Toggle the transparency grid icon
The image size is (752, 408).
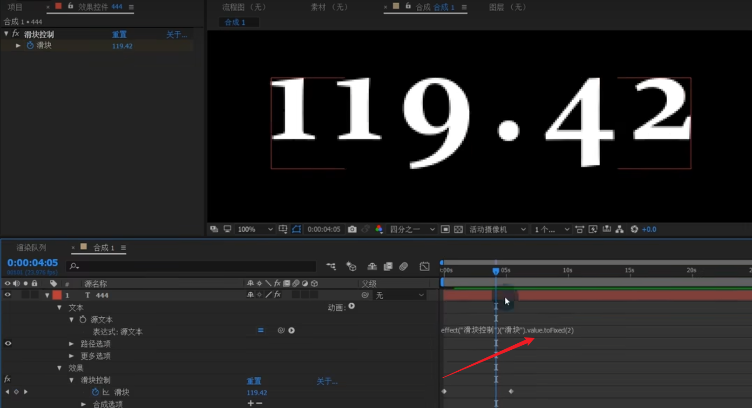459,229
